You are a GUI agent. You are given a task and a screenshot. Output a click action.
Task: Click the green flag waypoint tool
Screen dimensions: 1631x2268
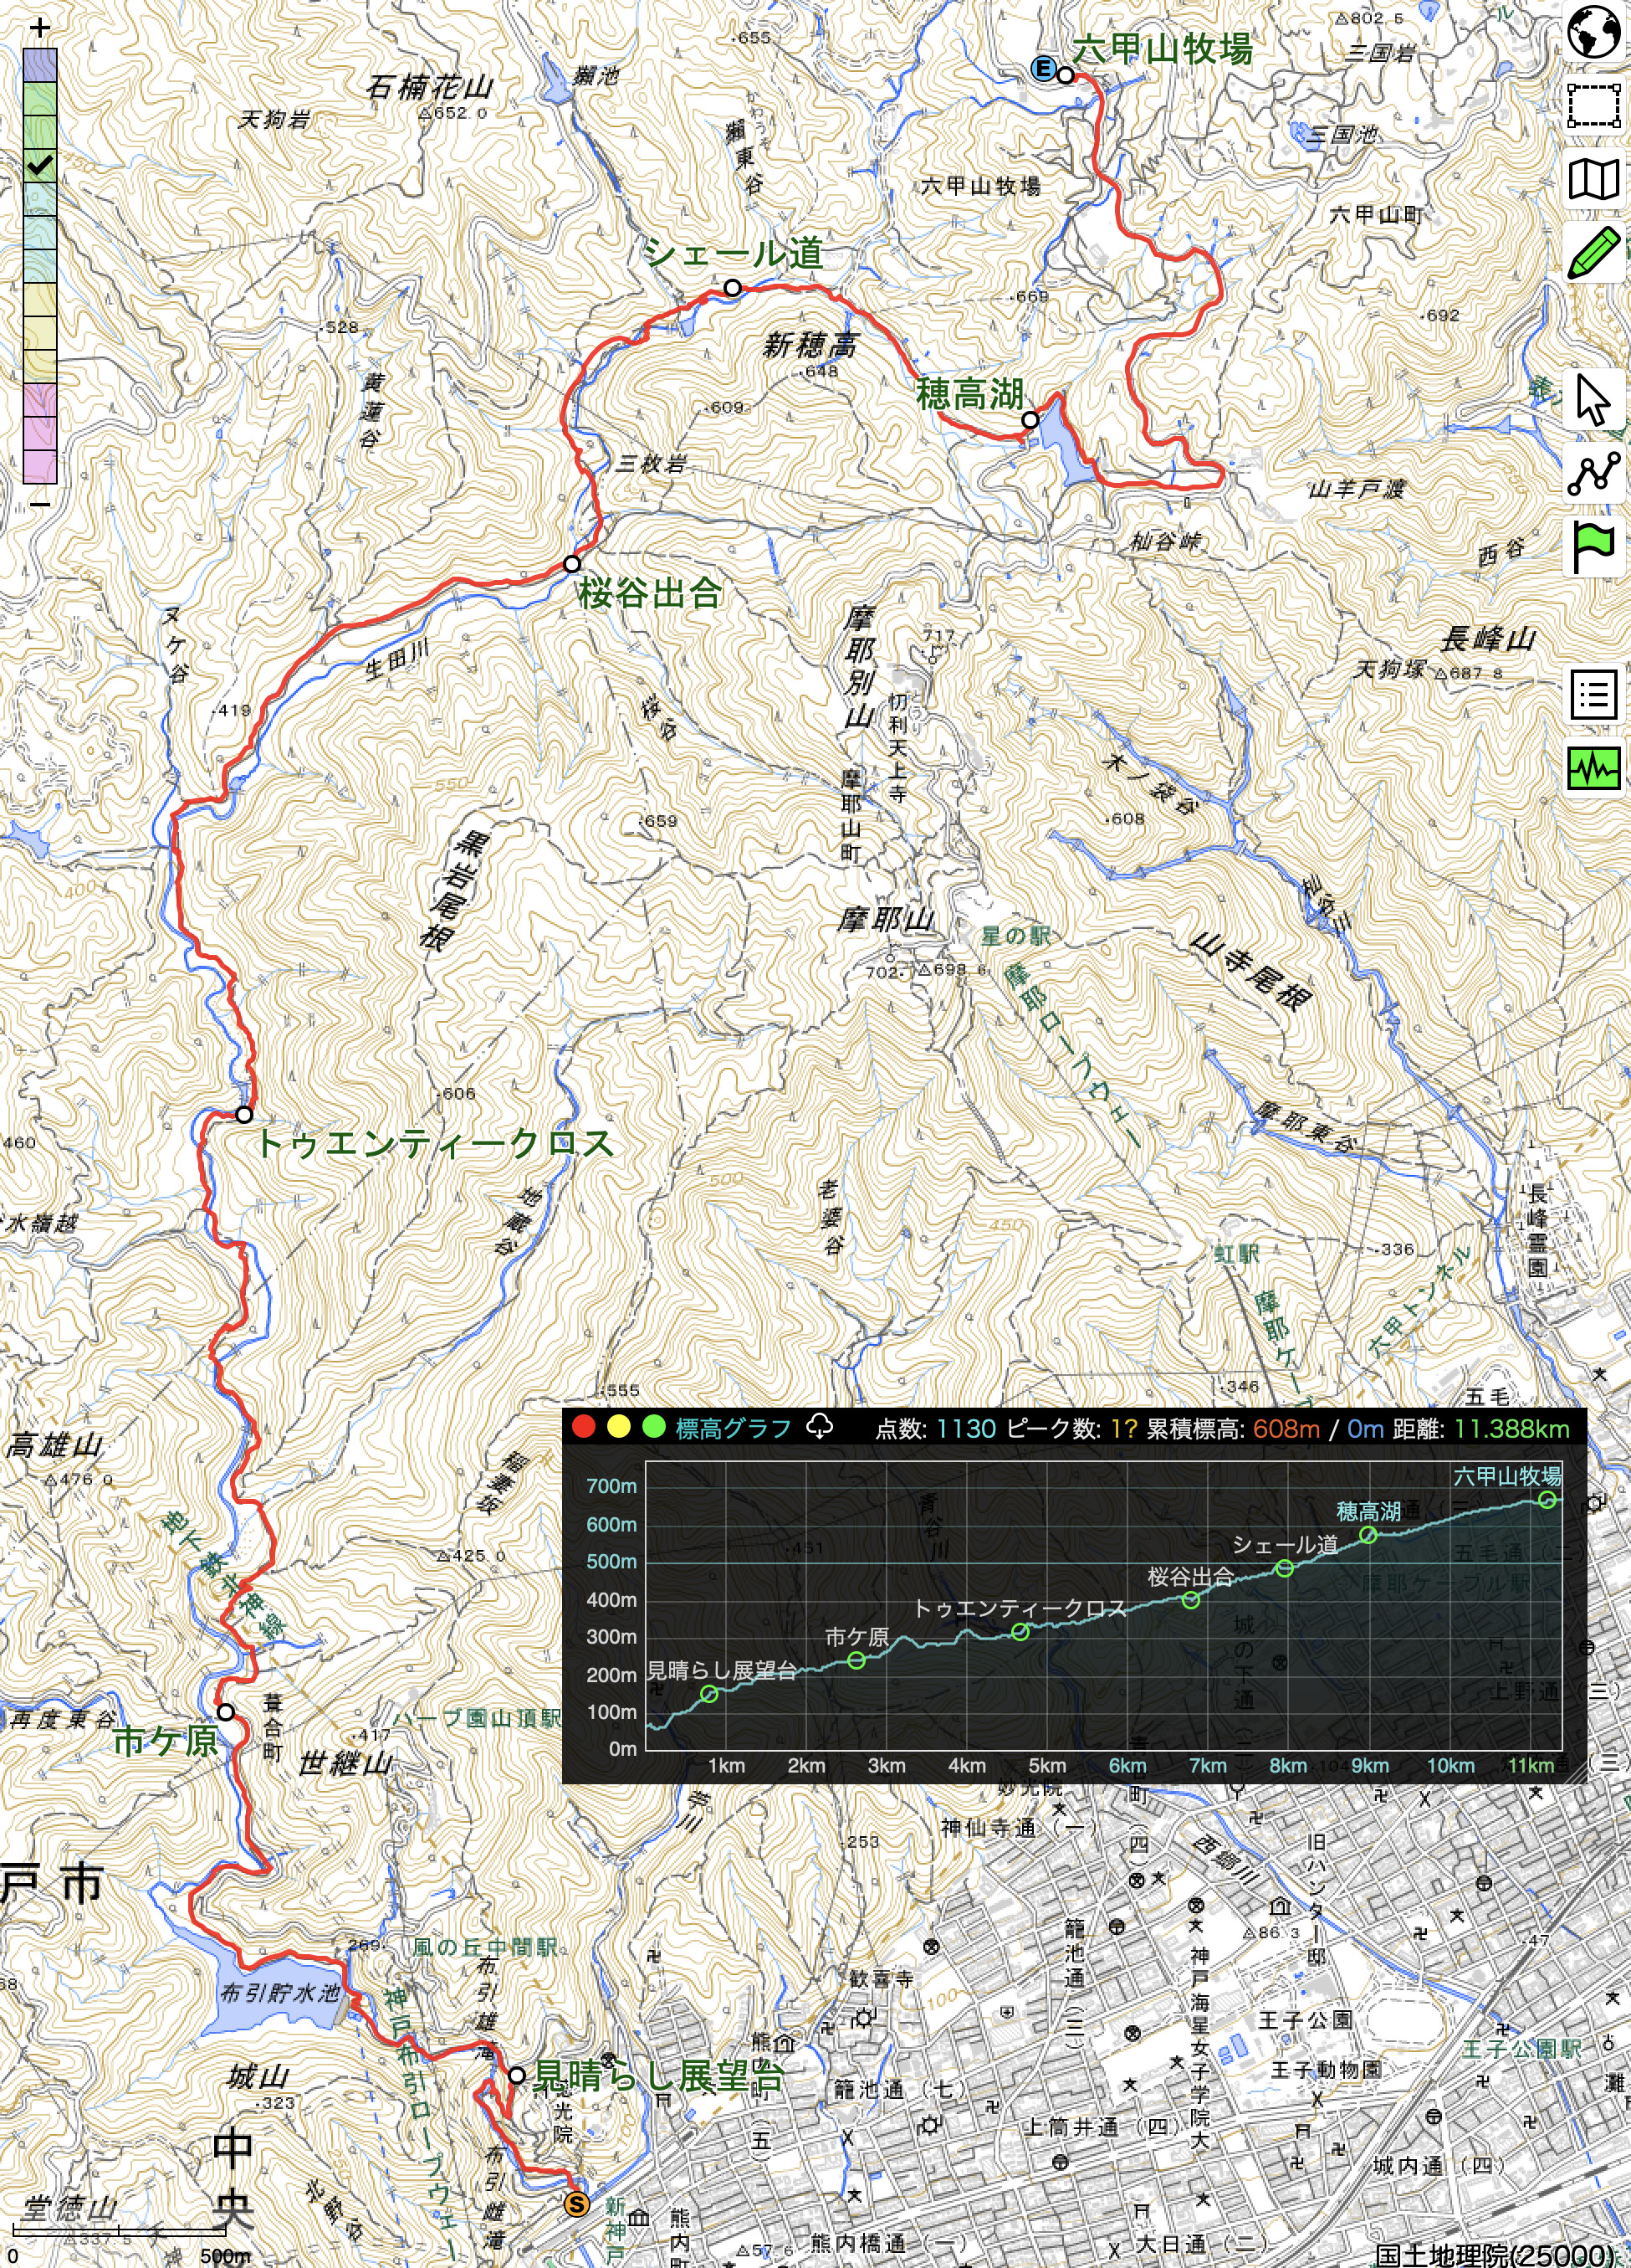coord(1593,547)
